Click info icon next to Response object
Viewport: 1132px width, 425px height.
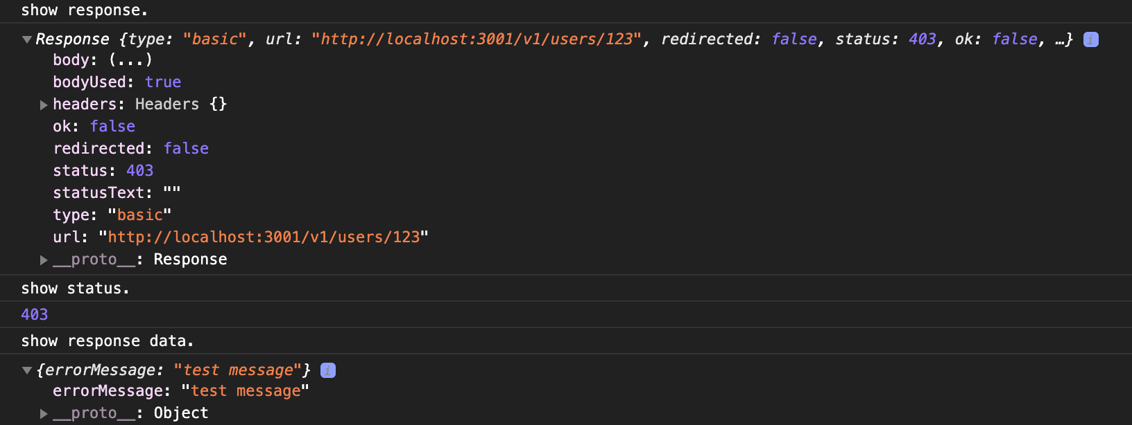tap(1090, 39)
